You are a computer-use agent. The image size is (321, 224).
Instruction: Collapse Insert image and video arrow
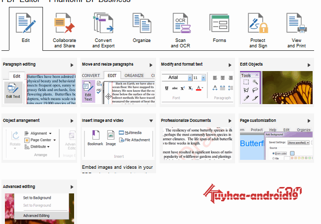tap(151, 121)
